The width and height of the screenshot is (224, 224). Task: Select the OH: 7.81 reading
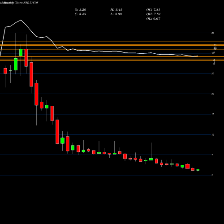pos(153,14)
